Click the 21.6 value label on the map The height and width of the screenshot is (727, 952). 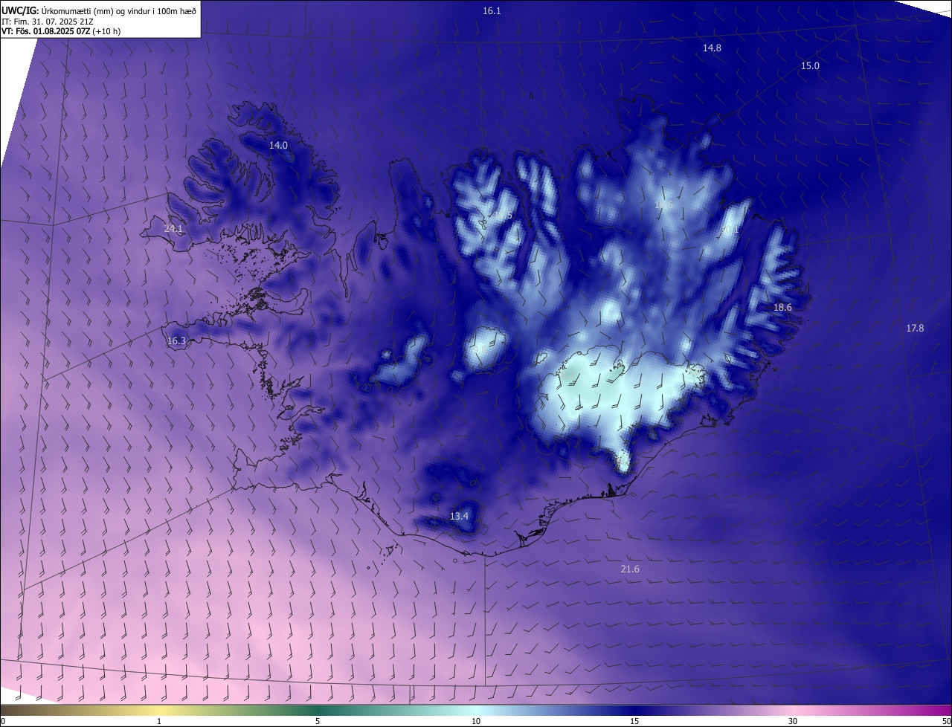[x=630, y=569]
